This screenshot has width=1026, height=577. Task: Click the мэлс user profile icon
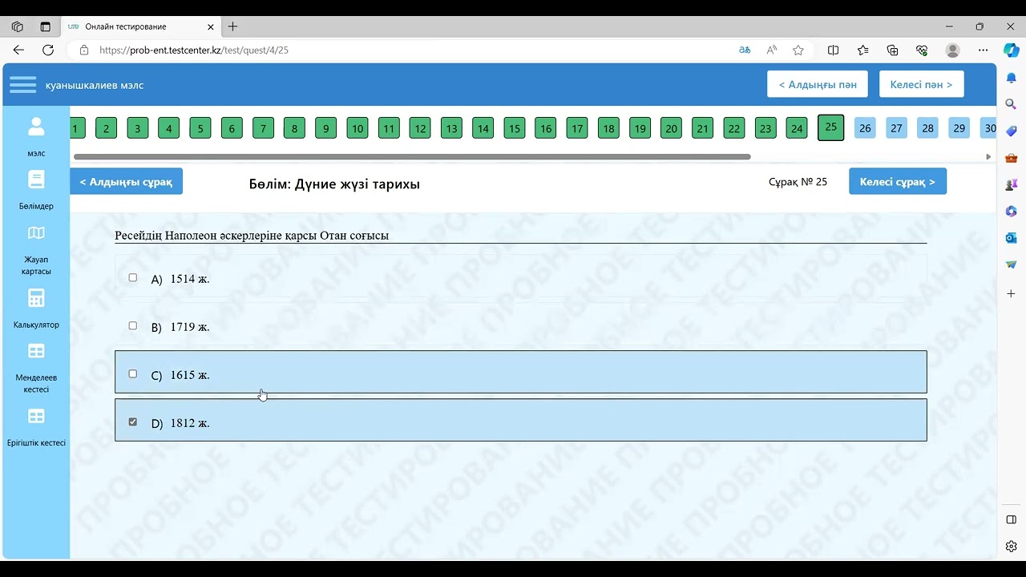click(x=36, y=127)
